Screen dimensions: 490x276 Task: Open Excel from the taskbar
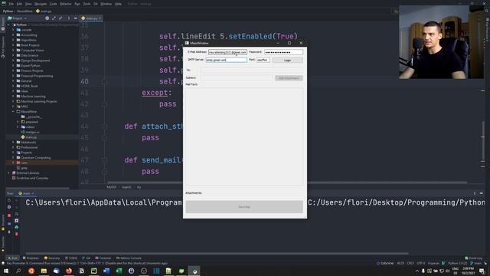[119, 271]
